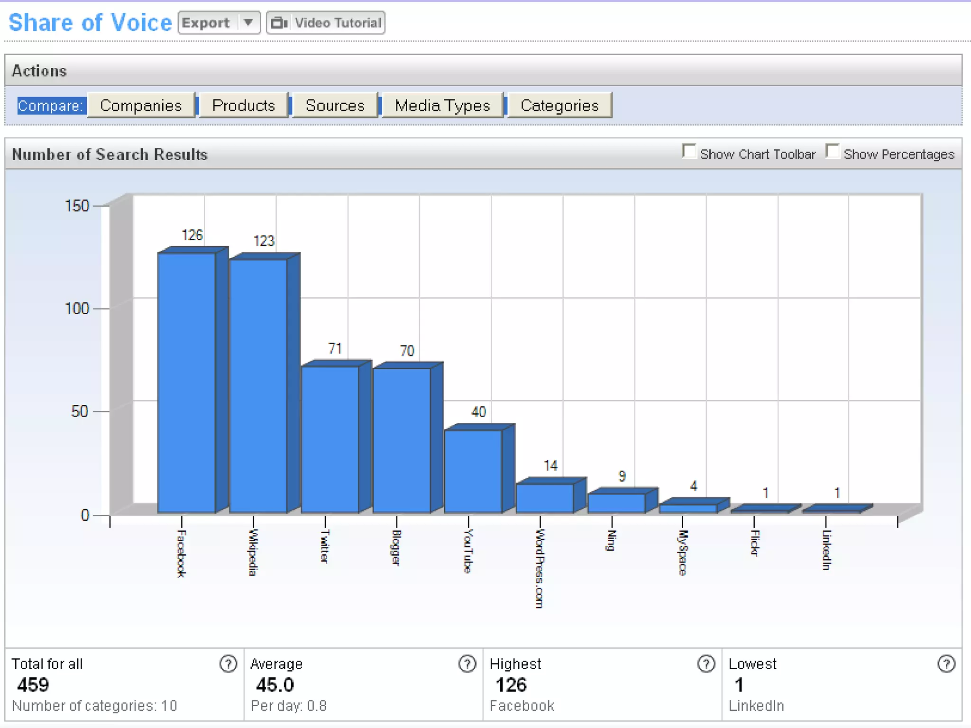This screenshot has width=971, height=728.
Task: Click help icon beside Lowest
Action: point(946,664)
